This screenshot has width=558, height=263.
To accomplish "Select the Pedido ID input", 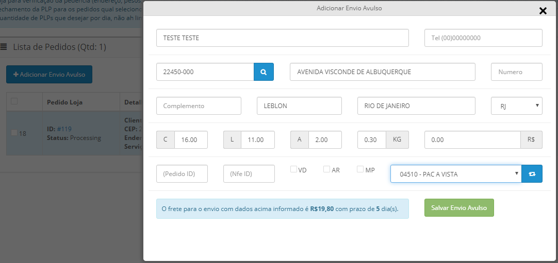I will [x=182, y=174].
